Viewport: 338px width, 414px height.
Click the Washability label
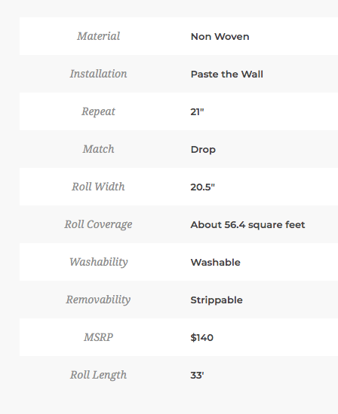pos(99,262)
